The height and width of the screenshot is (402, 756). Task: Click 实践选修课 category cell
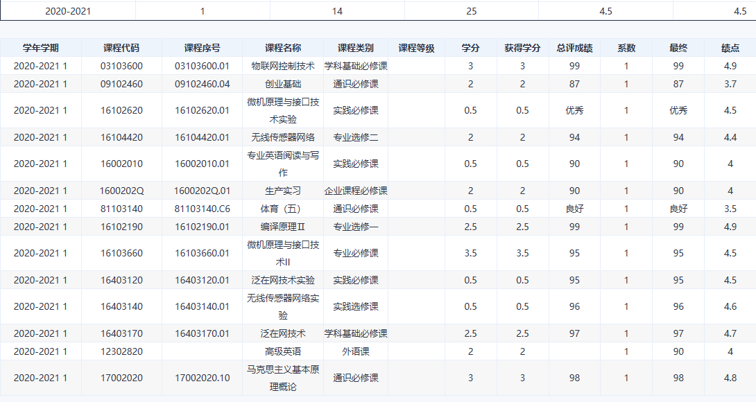pos(356,306)
